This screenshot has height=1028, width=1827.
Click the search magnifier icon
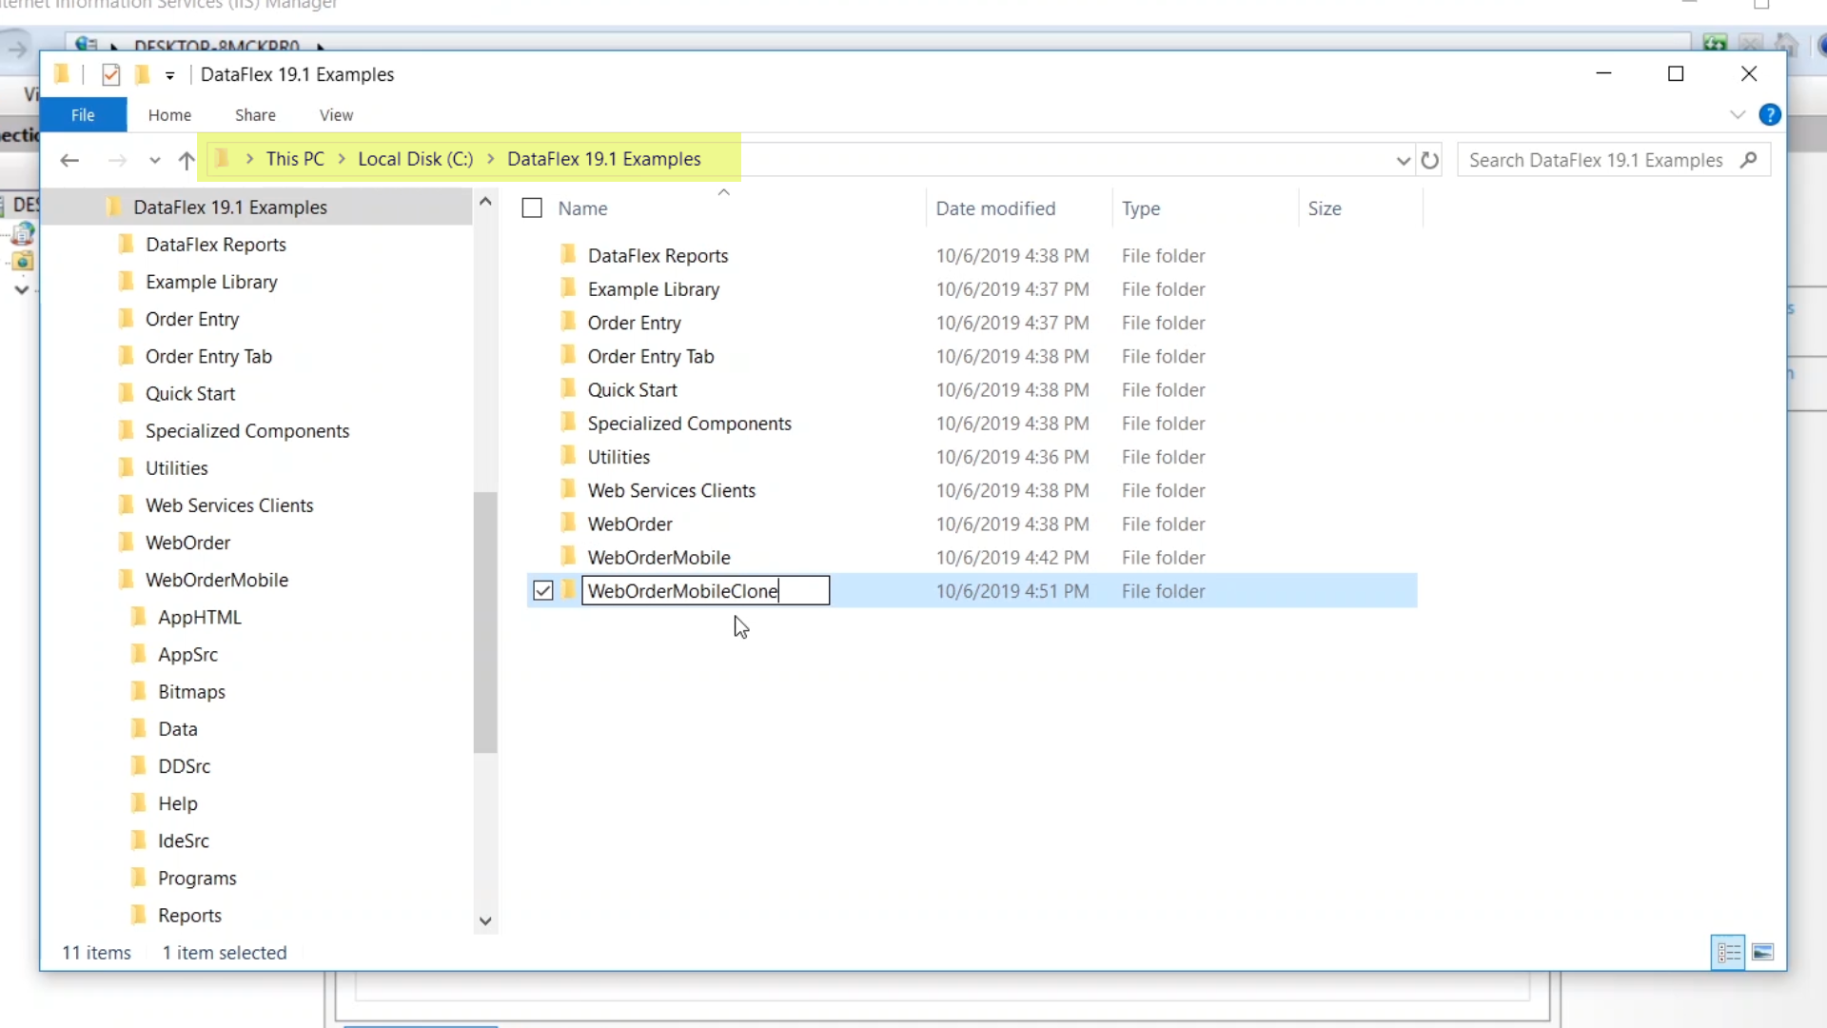[x=1748, y=160]
